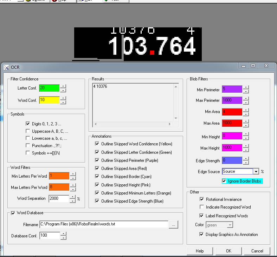Screen dimensions: 277x257
Task: Open the Color dropdown showing green
Action: pyautogui.click(x=230, y=225)
